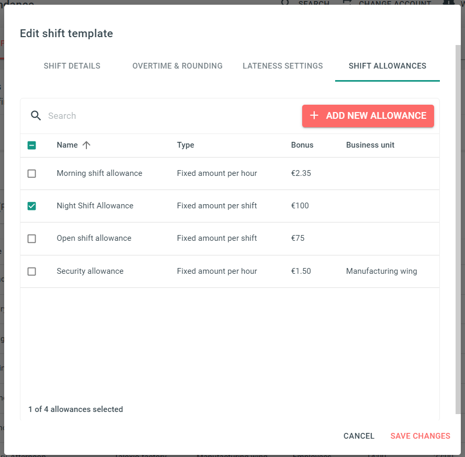This screenshot has width=465, height=457.
Task: Switch to the Lateness Settings tab
Action: click(x=283, y=66)
